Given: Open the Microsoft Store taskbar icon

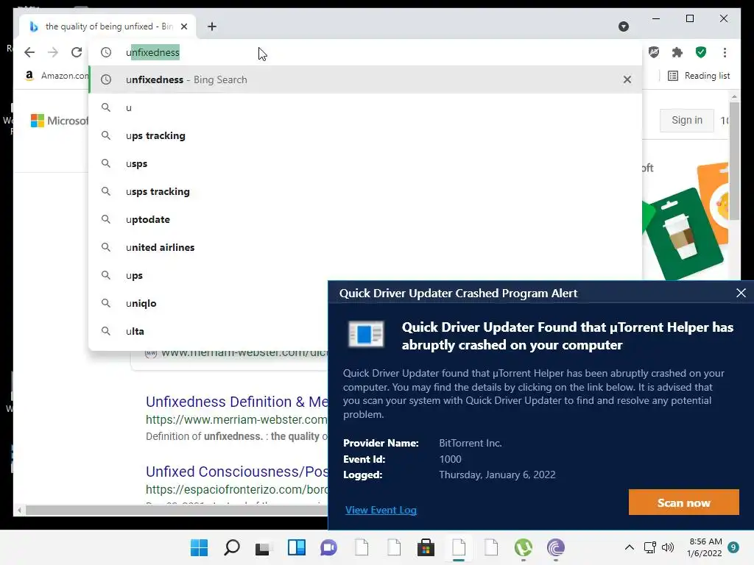Looking at the screenshot, I should tap(426, 547).
